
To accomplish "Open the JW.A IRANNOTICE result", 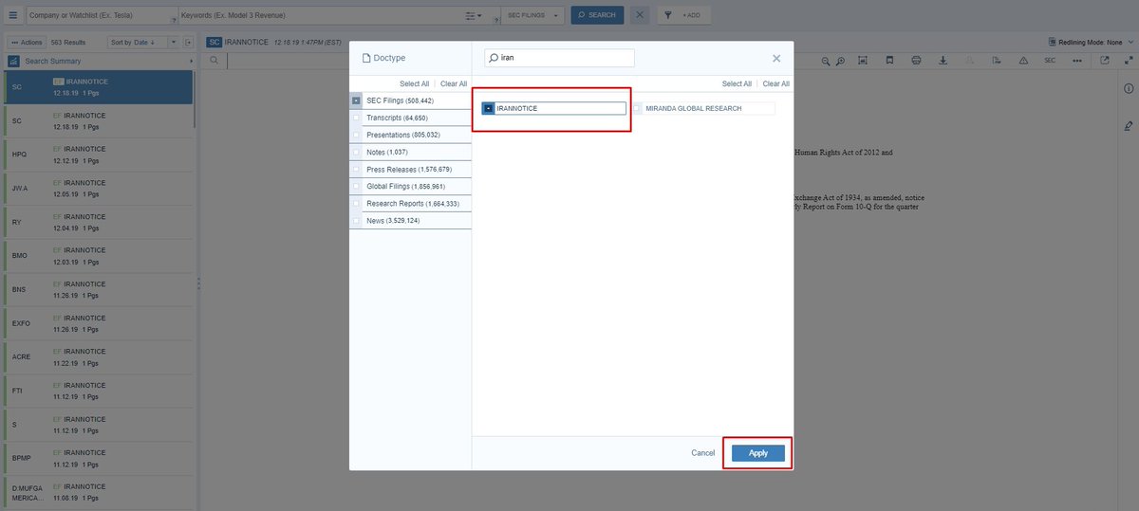I will click(x=99, y=189).
